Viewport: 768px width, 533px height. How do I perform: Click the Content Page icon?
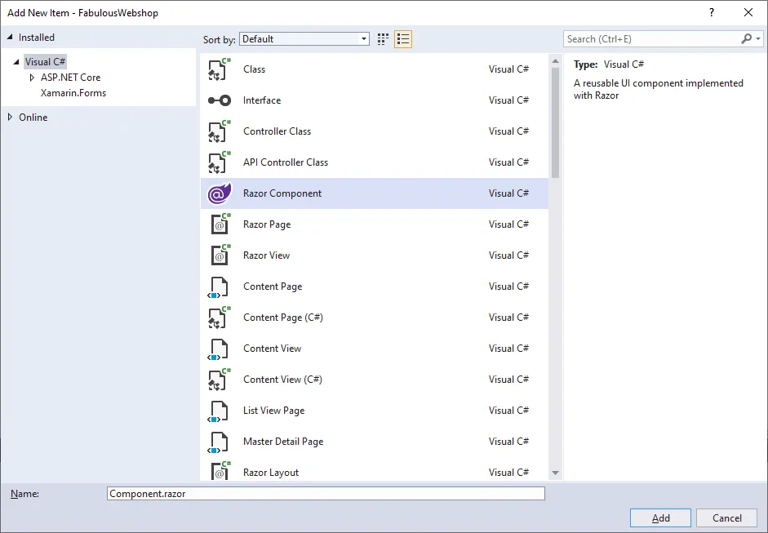point(218,286)
